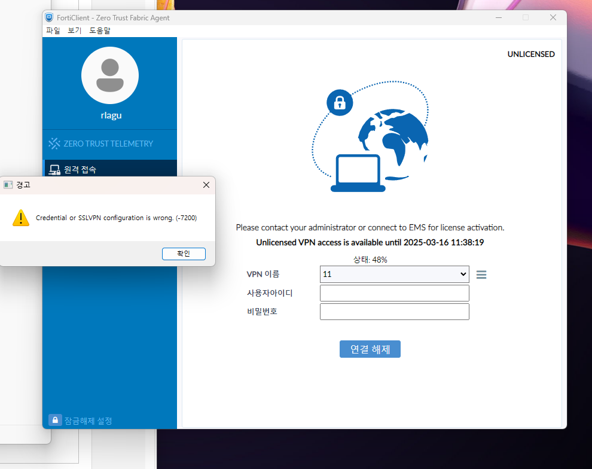Click the user avatar icon
592x469 pixels.
tap(110, 75)
